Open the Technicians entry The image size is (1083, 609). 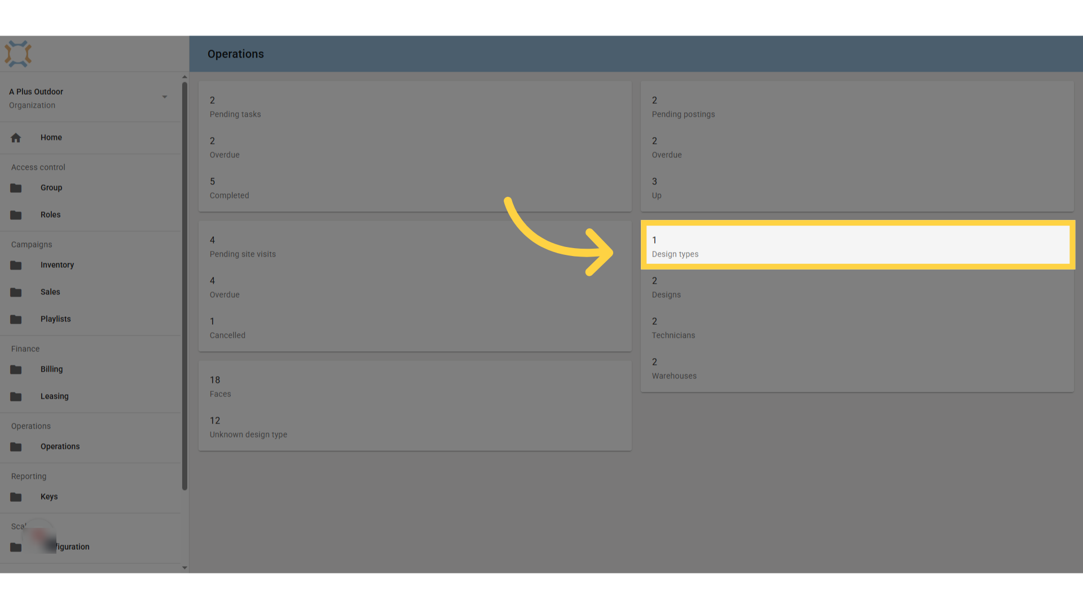click(x=857, y=328)
